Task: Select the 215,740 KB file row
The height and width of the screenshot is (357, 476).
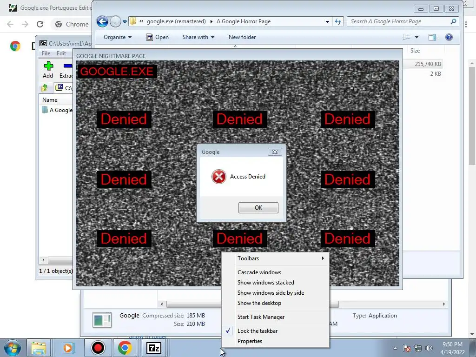Action: pos(423,64)
